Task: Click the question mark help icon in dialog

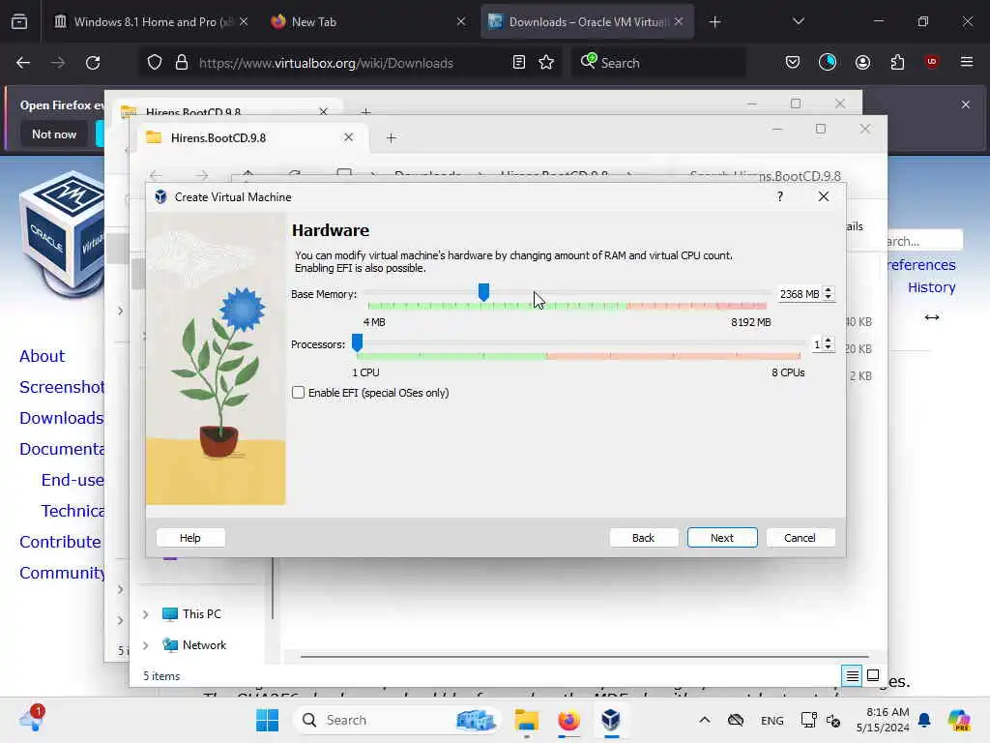Action: click(780, 196)
